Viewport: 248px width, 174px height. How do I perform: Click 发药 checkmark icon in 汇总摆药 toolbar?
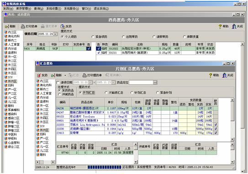pos(39,75)
